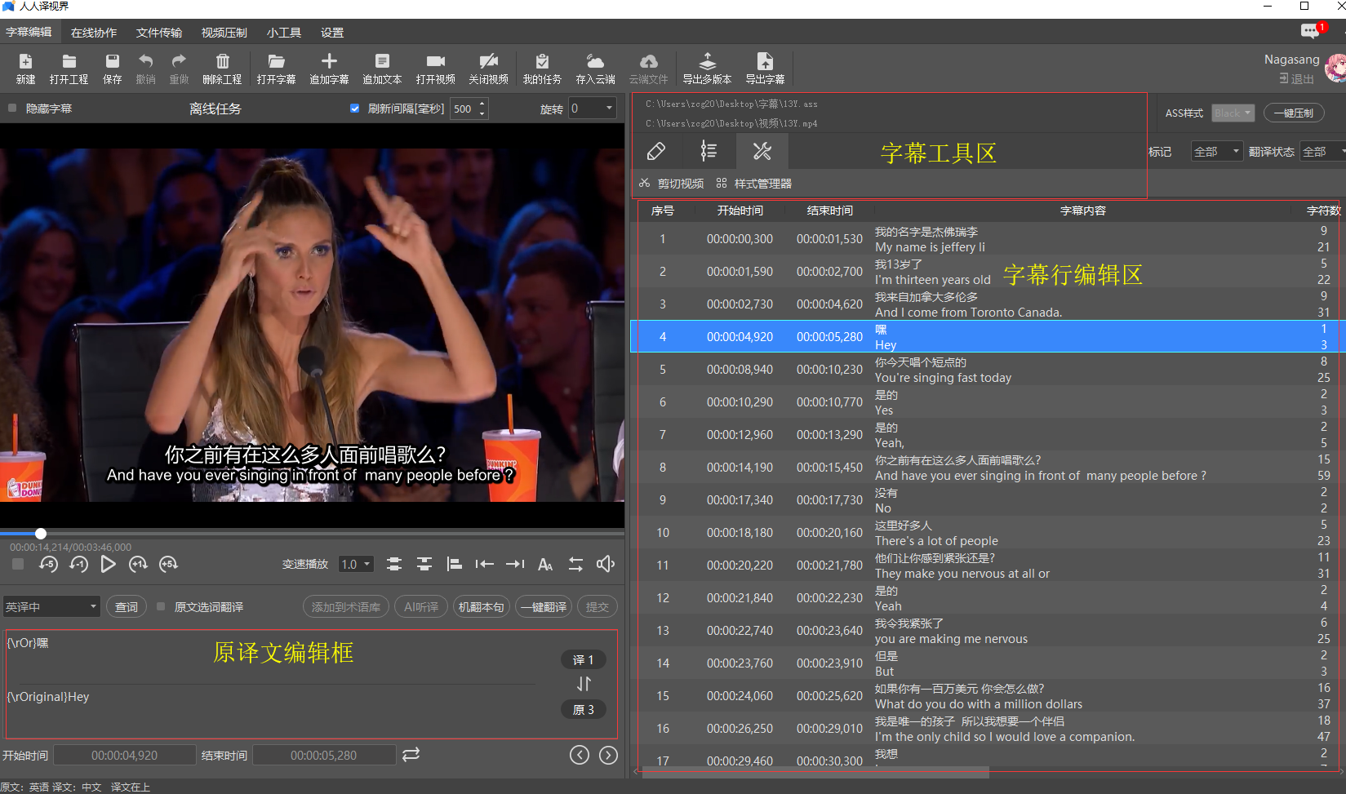Select the wrench tools tab

762,151
